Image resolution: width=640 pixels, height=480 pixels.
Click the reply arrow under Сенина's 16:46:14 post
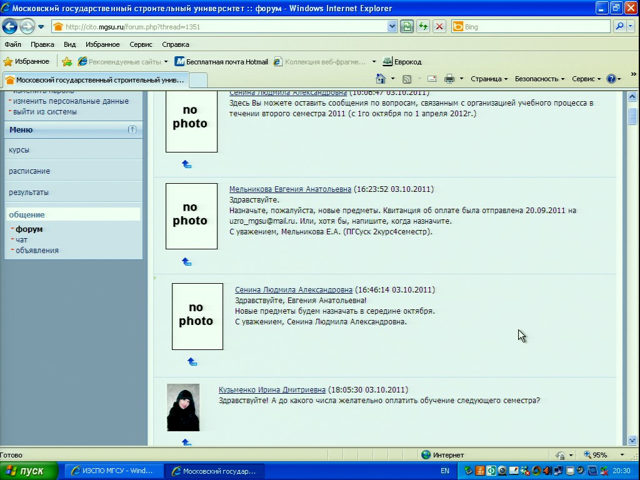[x=192, y=362]
